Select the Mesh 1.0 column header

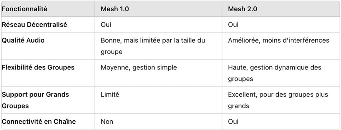point(115,9)
